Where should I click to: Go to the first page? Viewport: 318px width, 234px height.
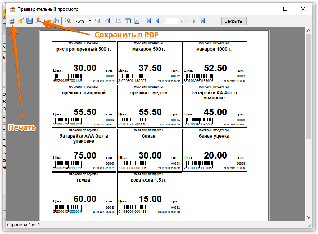(x=148, y=21)
